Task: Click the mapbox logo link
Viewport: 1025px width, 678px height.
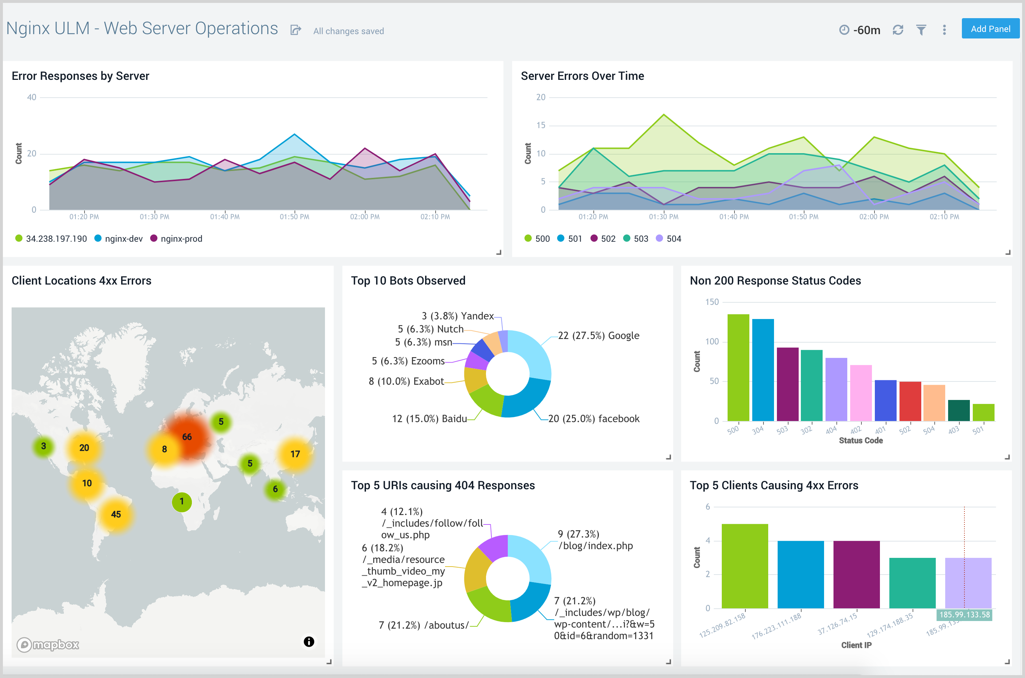Action: (x=48, y=645)
